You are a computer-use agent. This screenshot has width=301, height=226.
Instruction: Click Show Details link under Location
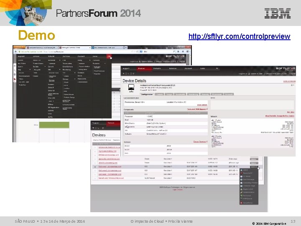[202, 105]
